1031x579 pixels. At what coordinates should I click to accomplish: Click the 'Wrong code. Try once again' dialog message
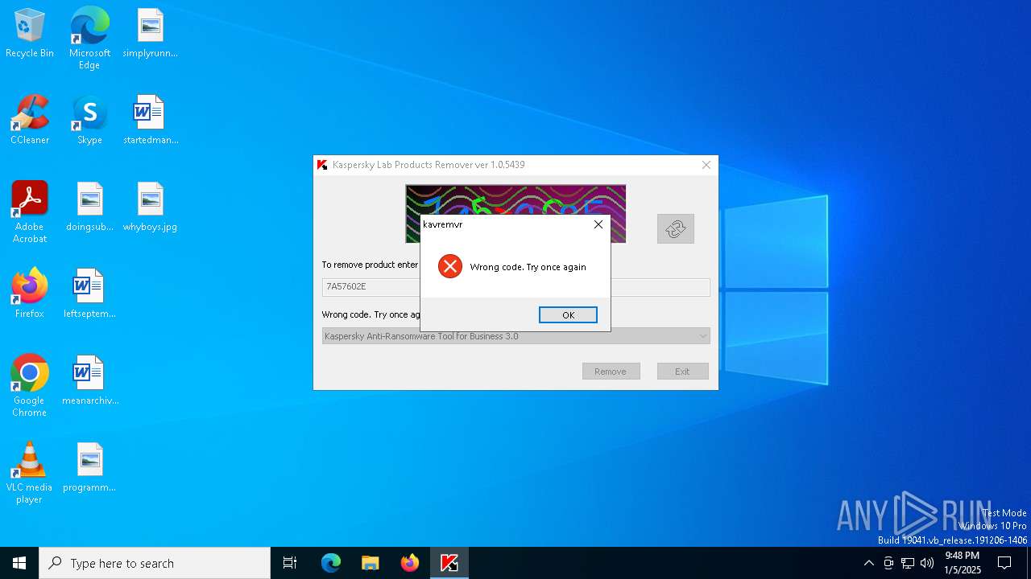(x=528, y=267)
